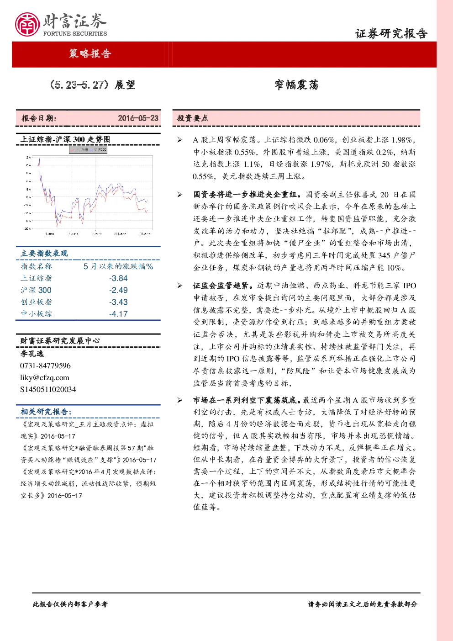Select the 创业板指 row showing -3.43

point(88,302)
